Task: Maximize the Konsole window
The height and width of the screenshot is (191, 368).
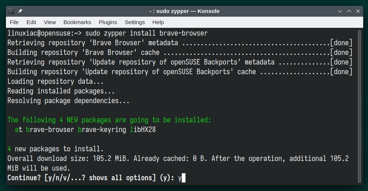Action: tap(349, 11)
